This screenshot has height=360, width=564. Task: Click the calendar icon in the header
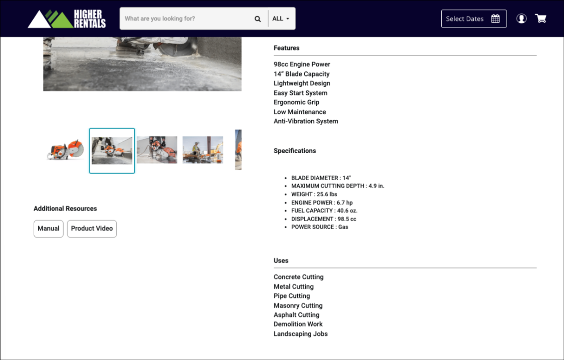pos(495,19)
